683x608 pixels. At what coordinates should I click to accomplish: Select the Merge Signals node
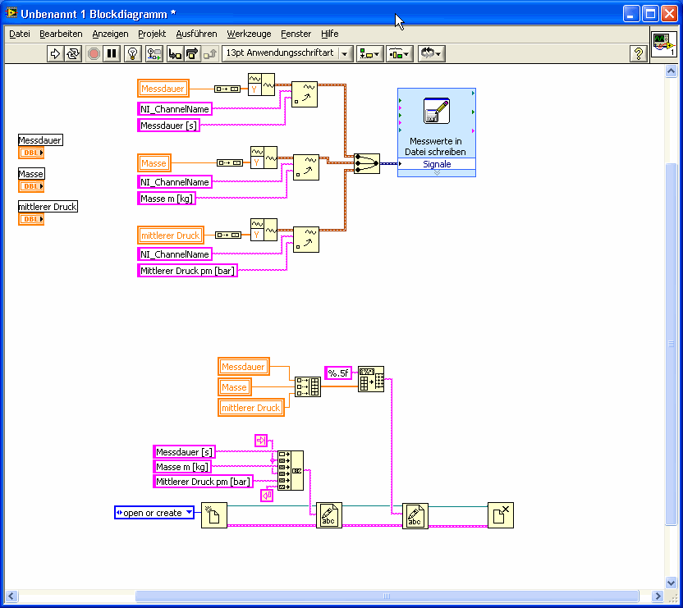click(x=367, y=163)
